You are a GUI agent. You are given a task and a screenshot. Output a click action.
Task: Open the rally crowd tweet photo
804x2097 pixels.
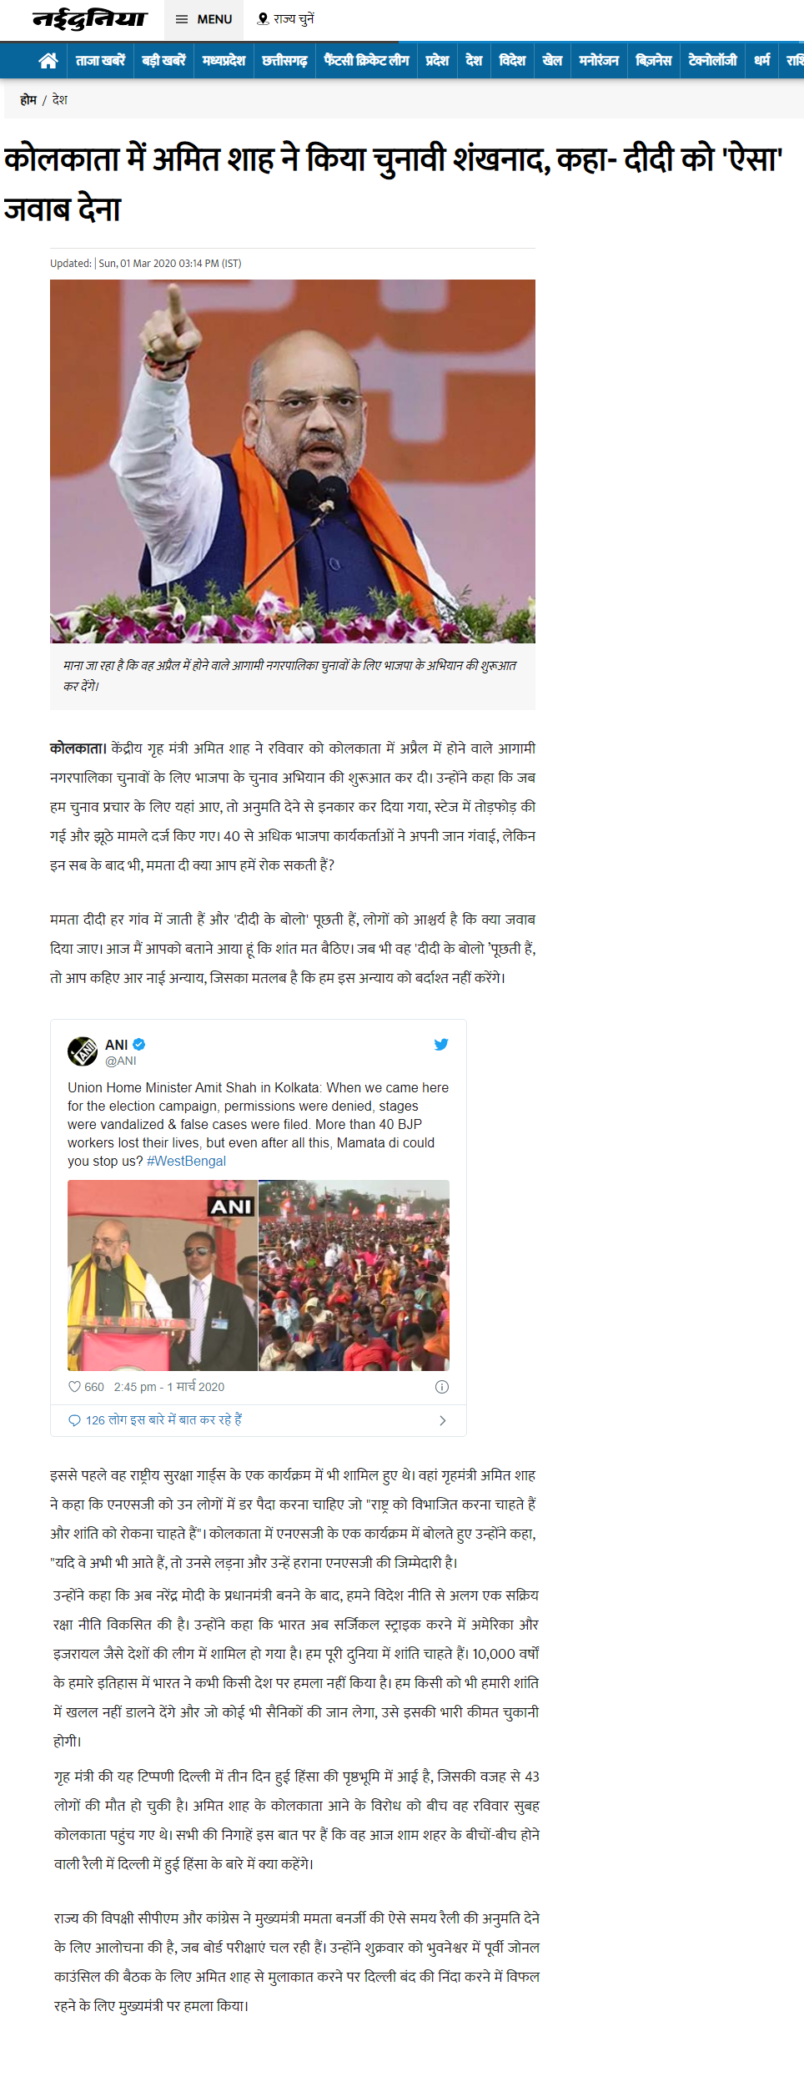click(x=354, y=1275)
